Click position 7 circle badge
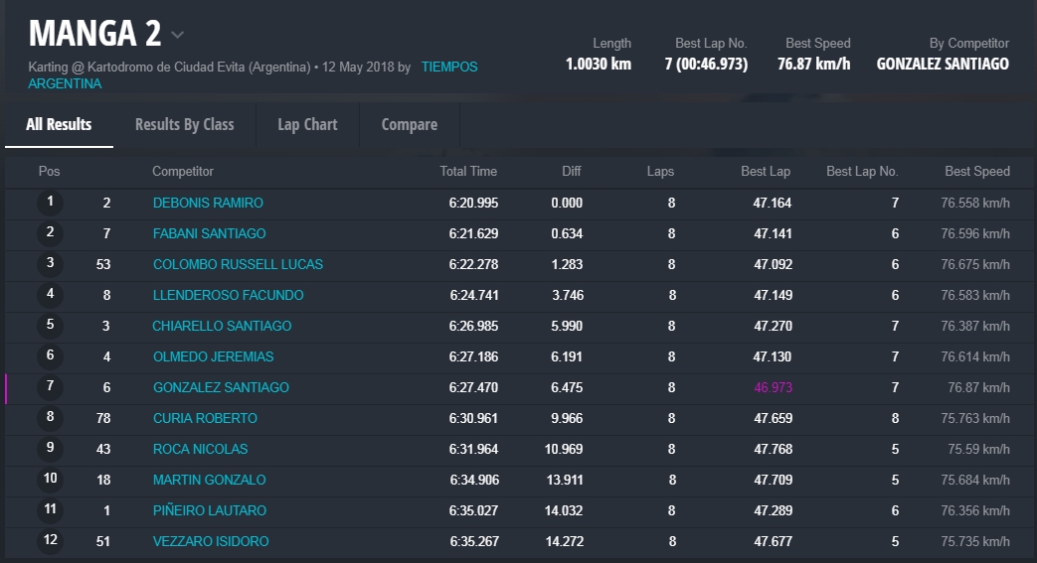Screen dimensions: 1037x563 50,387
